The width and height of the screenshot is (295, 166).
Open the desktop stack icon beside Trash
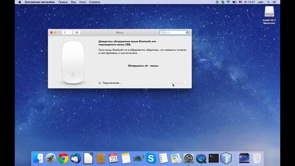tap(244, 158)
